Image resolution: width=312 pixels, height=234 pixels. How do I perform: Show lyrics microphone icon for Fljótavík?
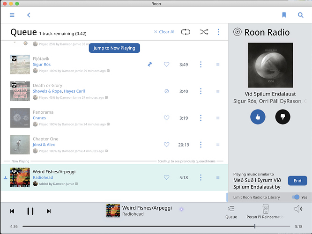[149, 64]
